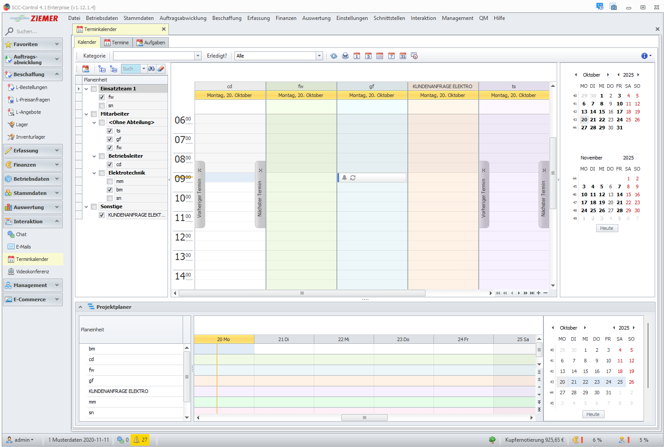Toggle the KUNDENANFRAGE ELEKTRO checkbox
This screenshot has height=447, width=664.
(102, 215)
